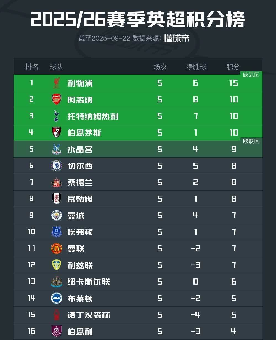This screenshot has height=340, width=276.
Task: Click the Crystal Palace eagle crest
Action: point(56,149)
